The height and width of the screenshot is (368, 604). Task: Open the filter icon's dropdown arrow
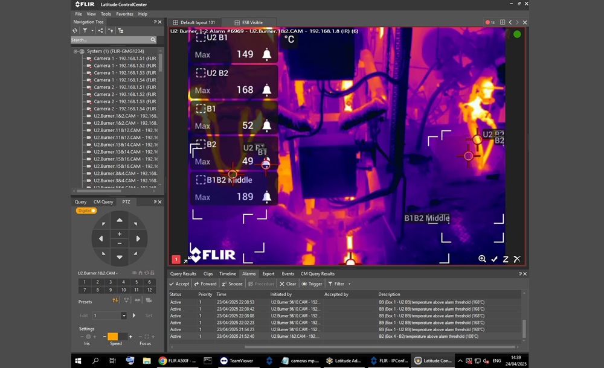[x=92, y=31]
